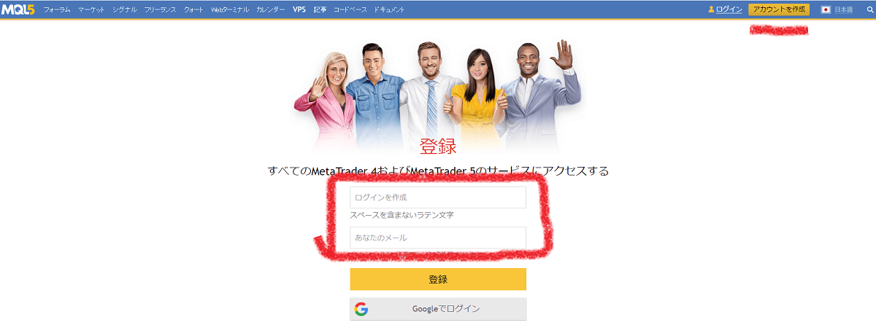Click the Japan flag language icon
The width and height of the screenshot is (876, 325).
826,9
